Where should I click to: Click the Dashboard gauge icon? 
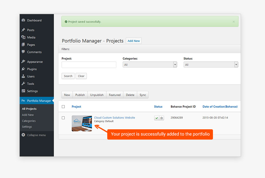(x=23, y=20)
